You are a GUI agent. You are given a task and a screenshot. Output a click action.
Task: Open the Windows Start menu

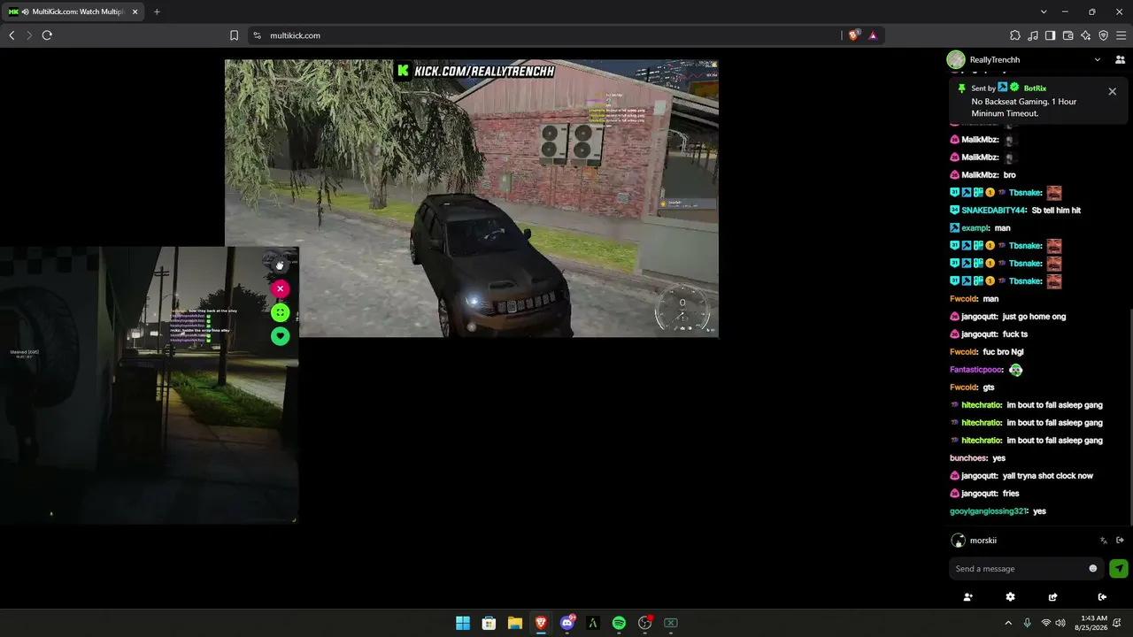(x=463, y=623)
